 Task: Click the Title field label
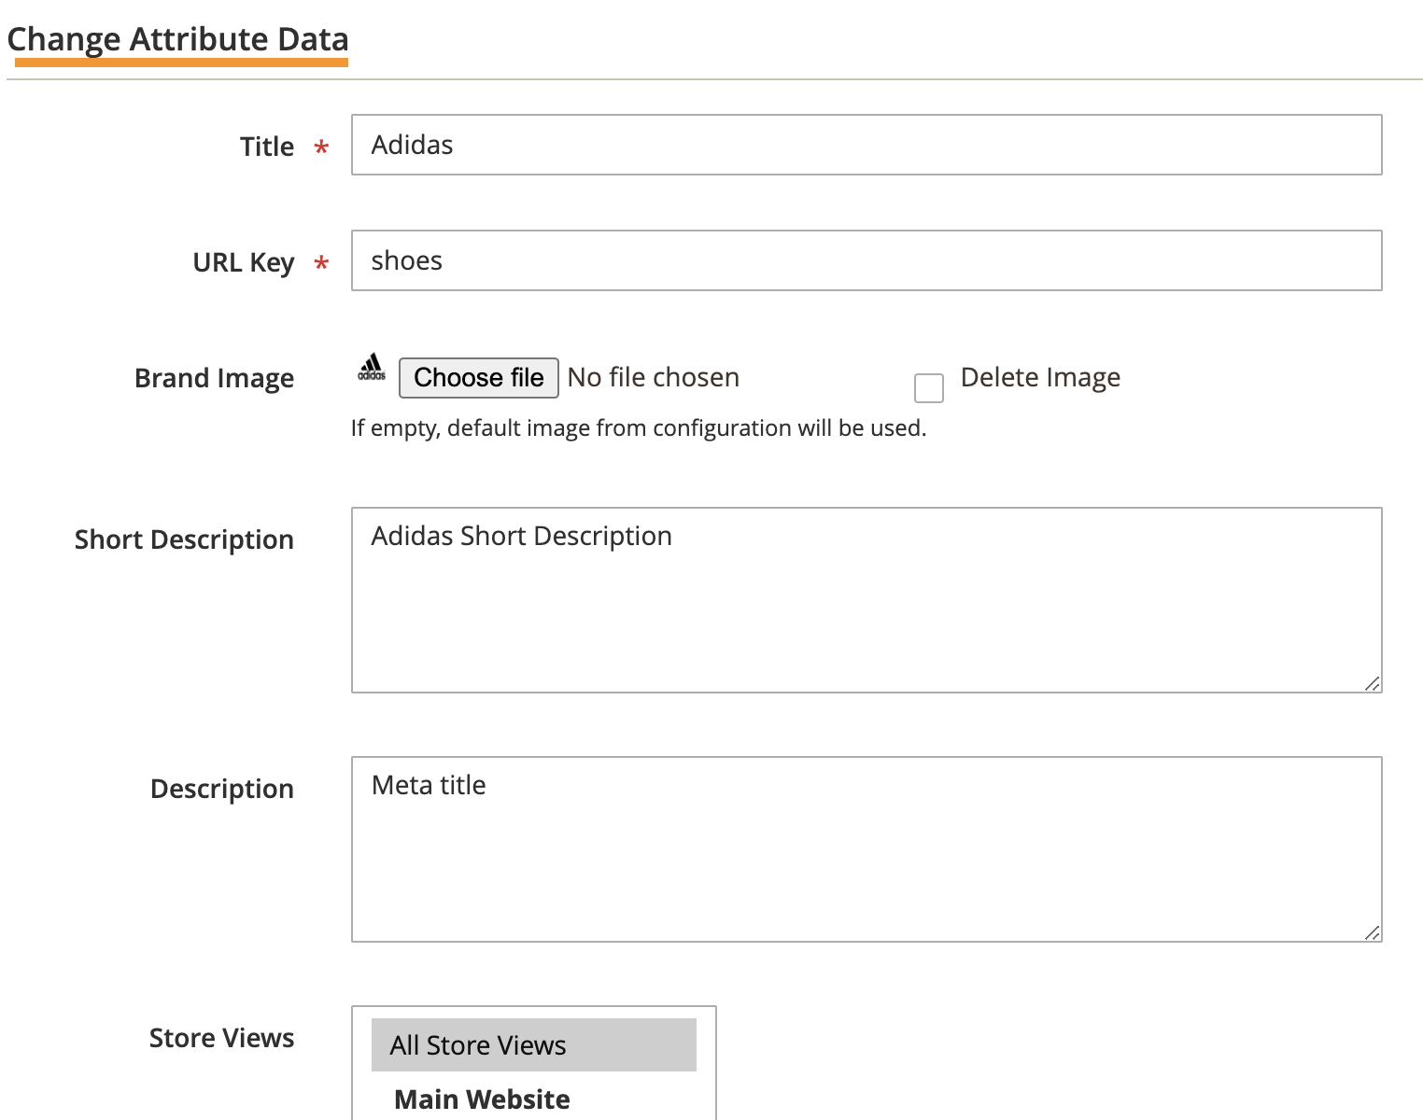(x=267, y=147)
